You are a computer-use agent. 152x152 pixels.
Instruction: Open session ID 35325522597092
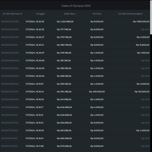10,123
